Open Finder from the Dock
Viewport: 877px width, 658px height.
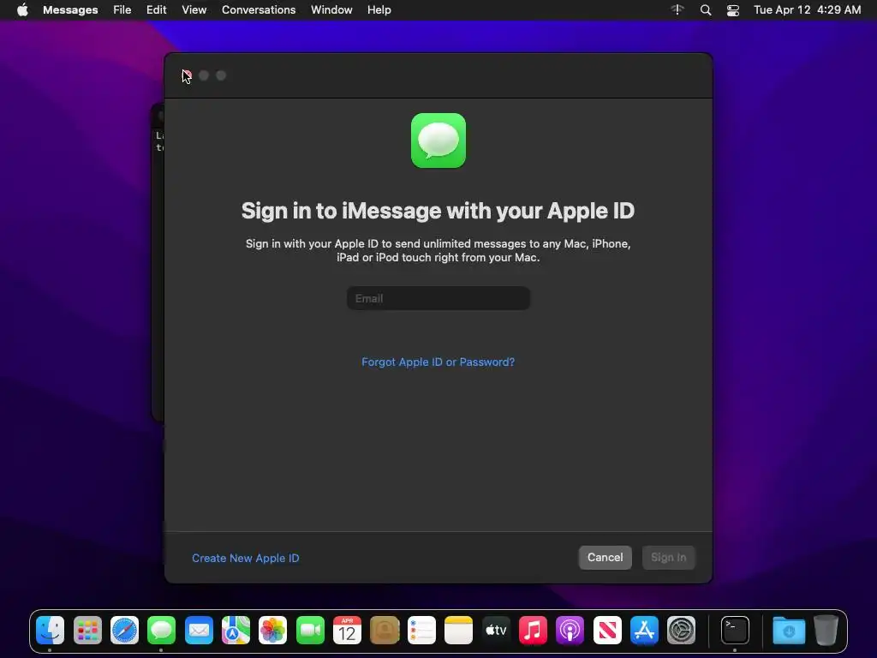[x=51, y=631]
